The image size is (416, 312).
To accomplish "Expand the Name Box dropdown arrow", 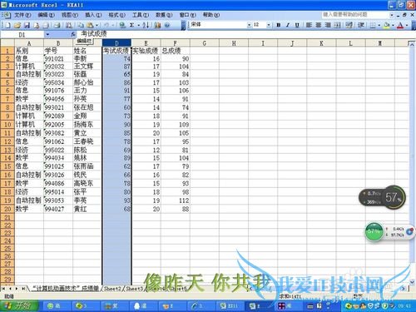I will 47,34.
